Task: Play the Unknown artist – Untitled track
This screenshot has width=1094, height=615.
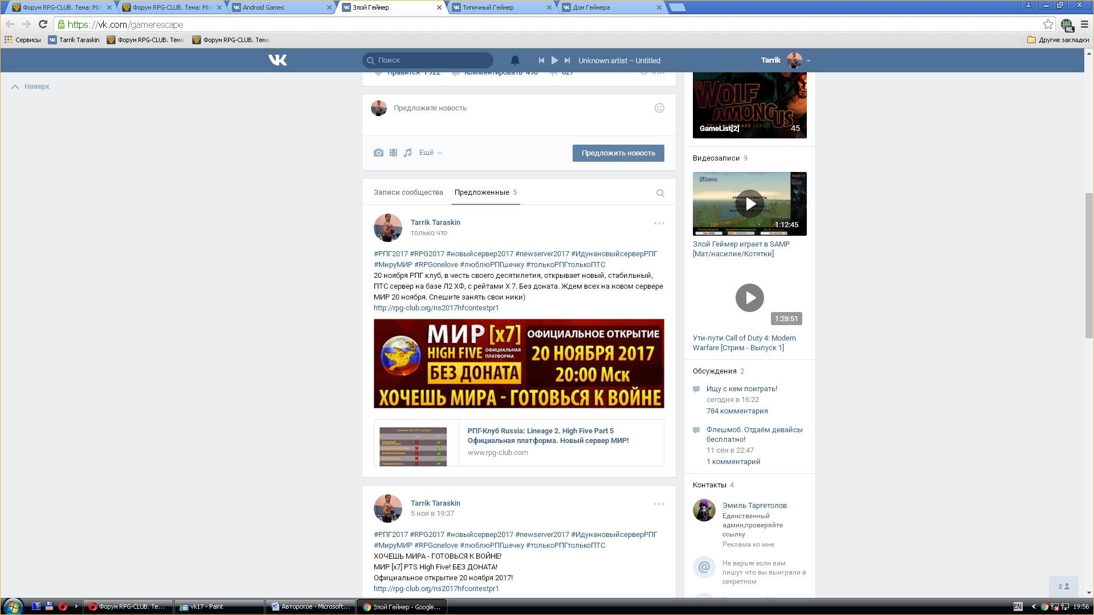Action: point(554,60)
